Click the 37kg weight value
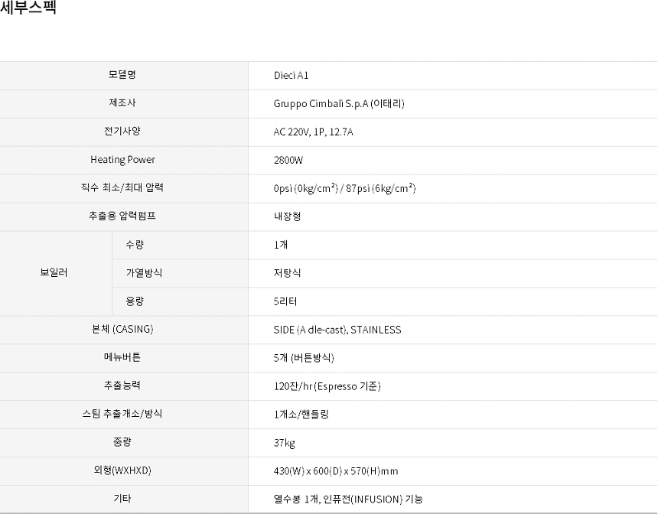This screenshot has width=658, height=514. coord(285,443)
